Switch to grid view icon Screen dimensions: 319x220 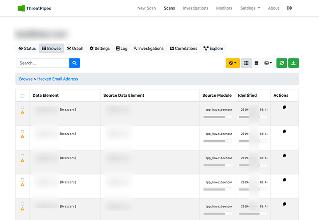pyautogui.click(x=246, y=63)
